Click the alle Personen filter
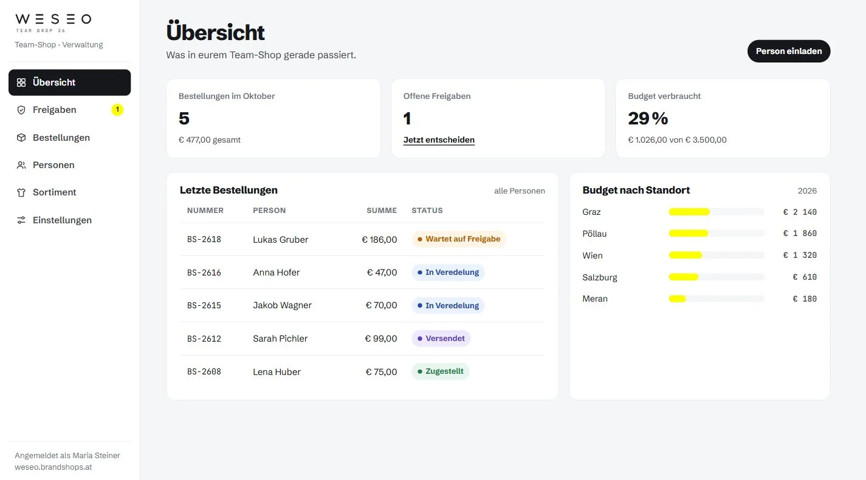866x480 pixels. click(520, 191)
